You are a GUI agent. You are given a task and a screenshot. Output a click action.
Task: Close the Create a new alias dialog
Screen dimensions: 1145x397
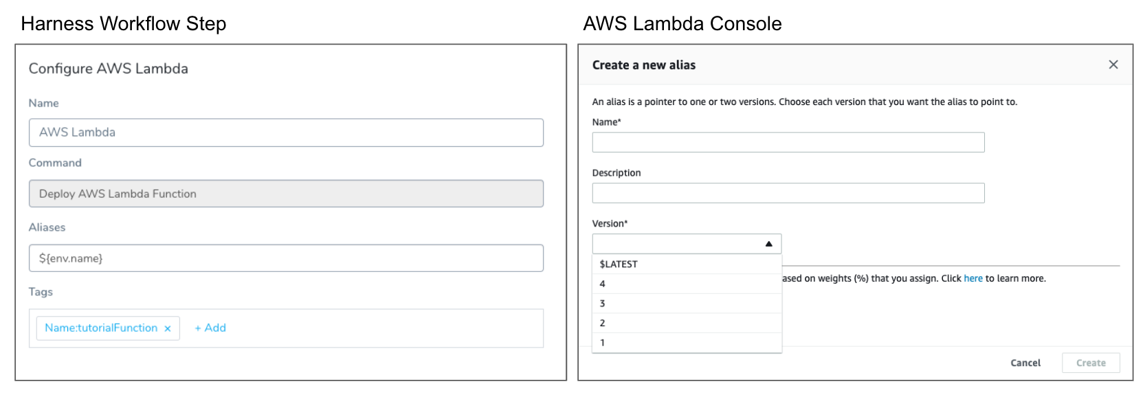[1113, 65]
